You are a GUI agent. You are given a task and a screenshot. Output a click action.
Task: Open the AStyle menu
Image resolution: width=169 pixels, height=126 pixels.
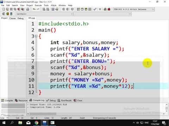point(54,5)
